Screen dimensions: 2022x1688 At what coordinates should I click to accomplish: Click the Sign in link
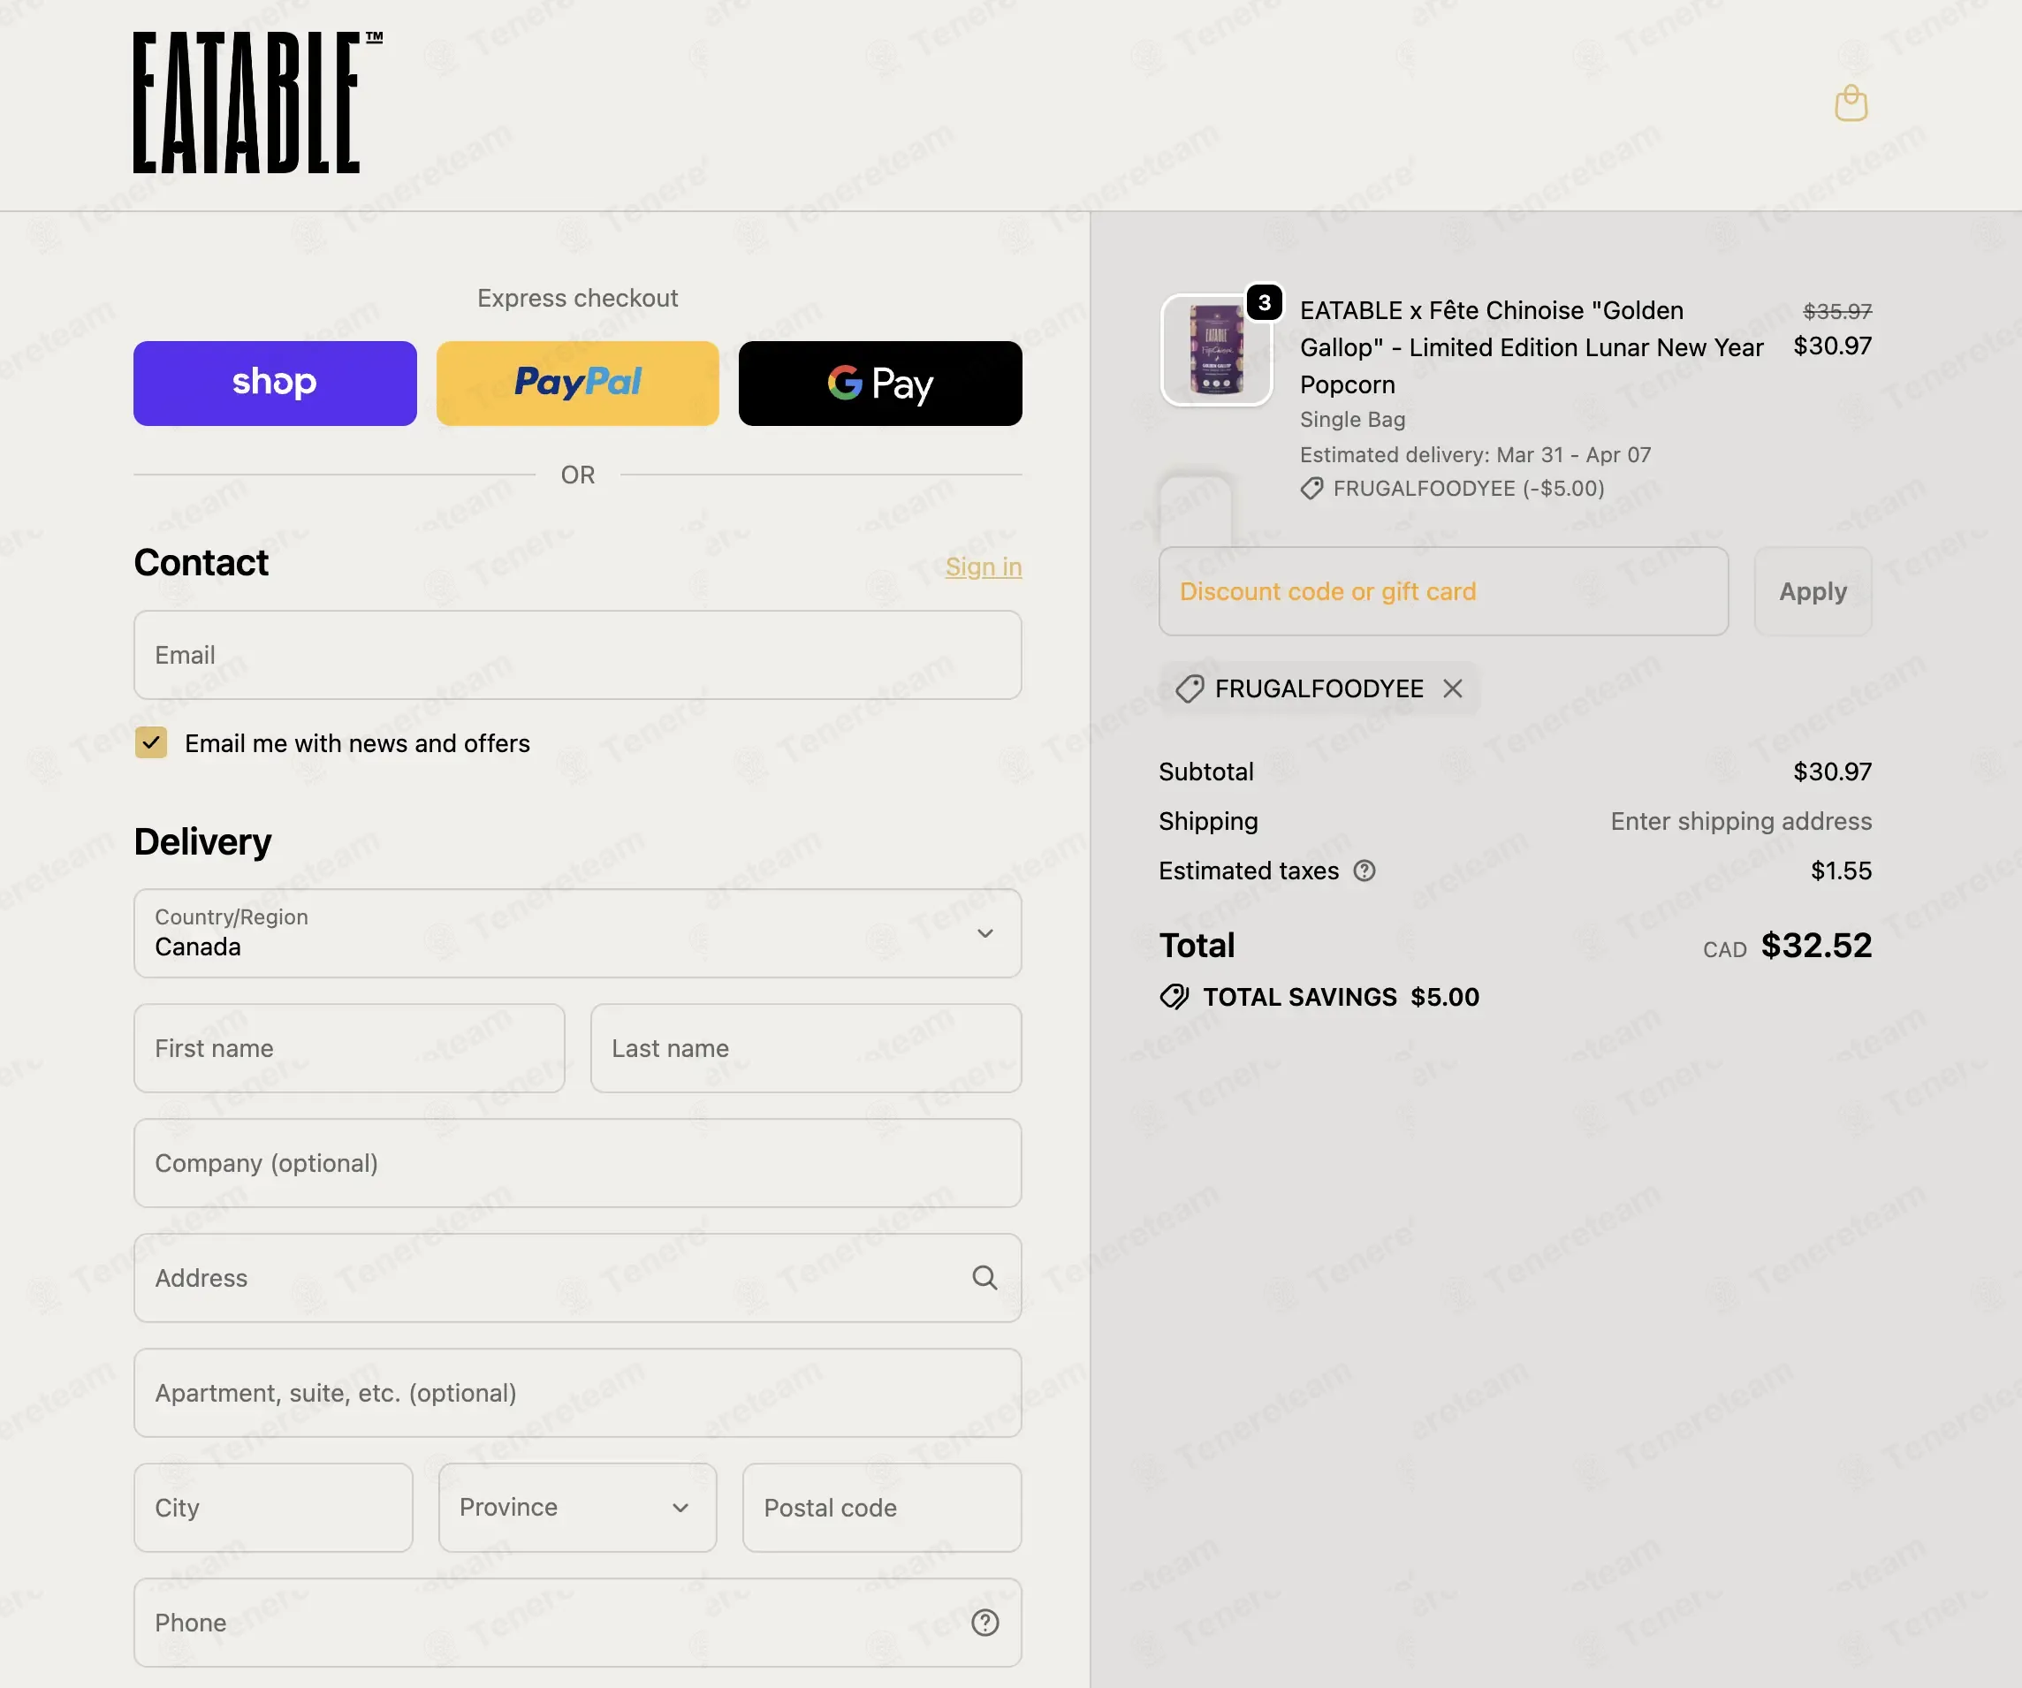click(x=983, y=566)
